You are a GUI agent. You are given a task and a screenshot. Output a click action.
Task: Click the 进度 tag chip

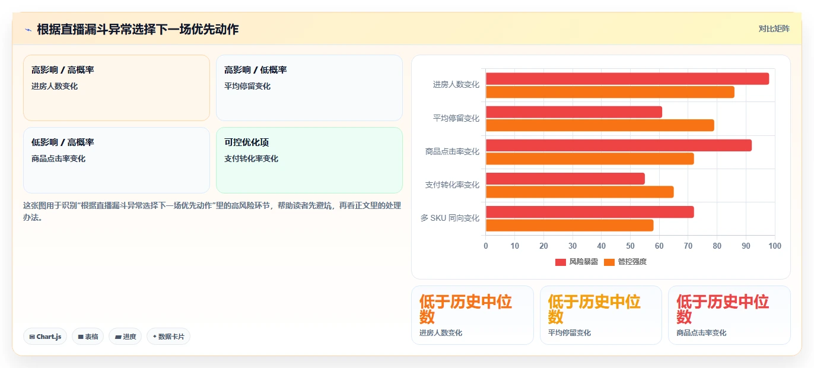pyautogui.click(x=125, y=337)
